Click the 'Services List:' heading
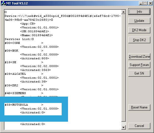This screenshot has height=133, width=154. coord(19,39)
